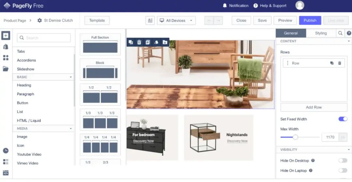
Task: Enable the Hide On Desktop toggle
Action: pos(343,160)
